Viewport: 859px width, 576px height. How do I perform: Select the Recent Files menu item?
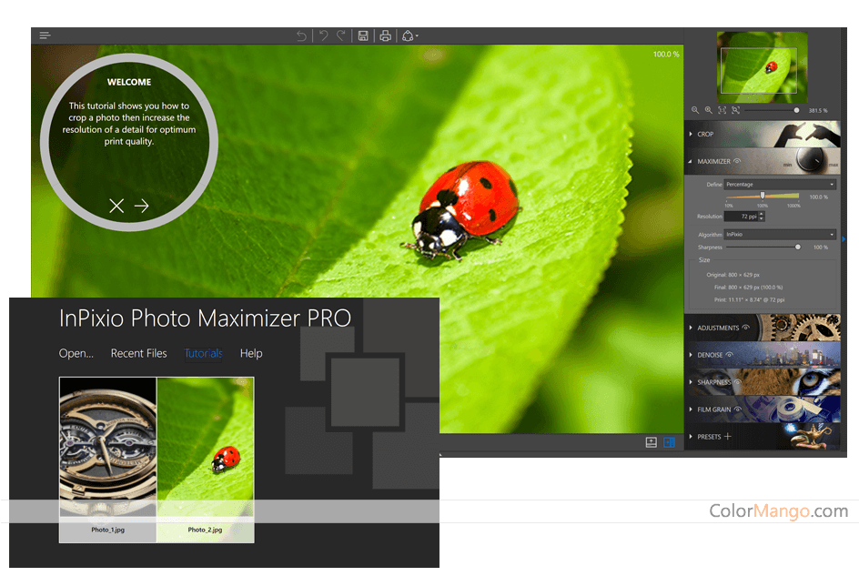click(x=138, y=353)
